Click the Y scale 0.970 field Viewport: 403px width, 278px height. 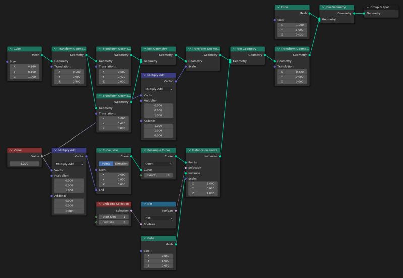pos(203,188)
